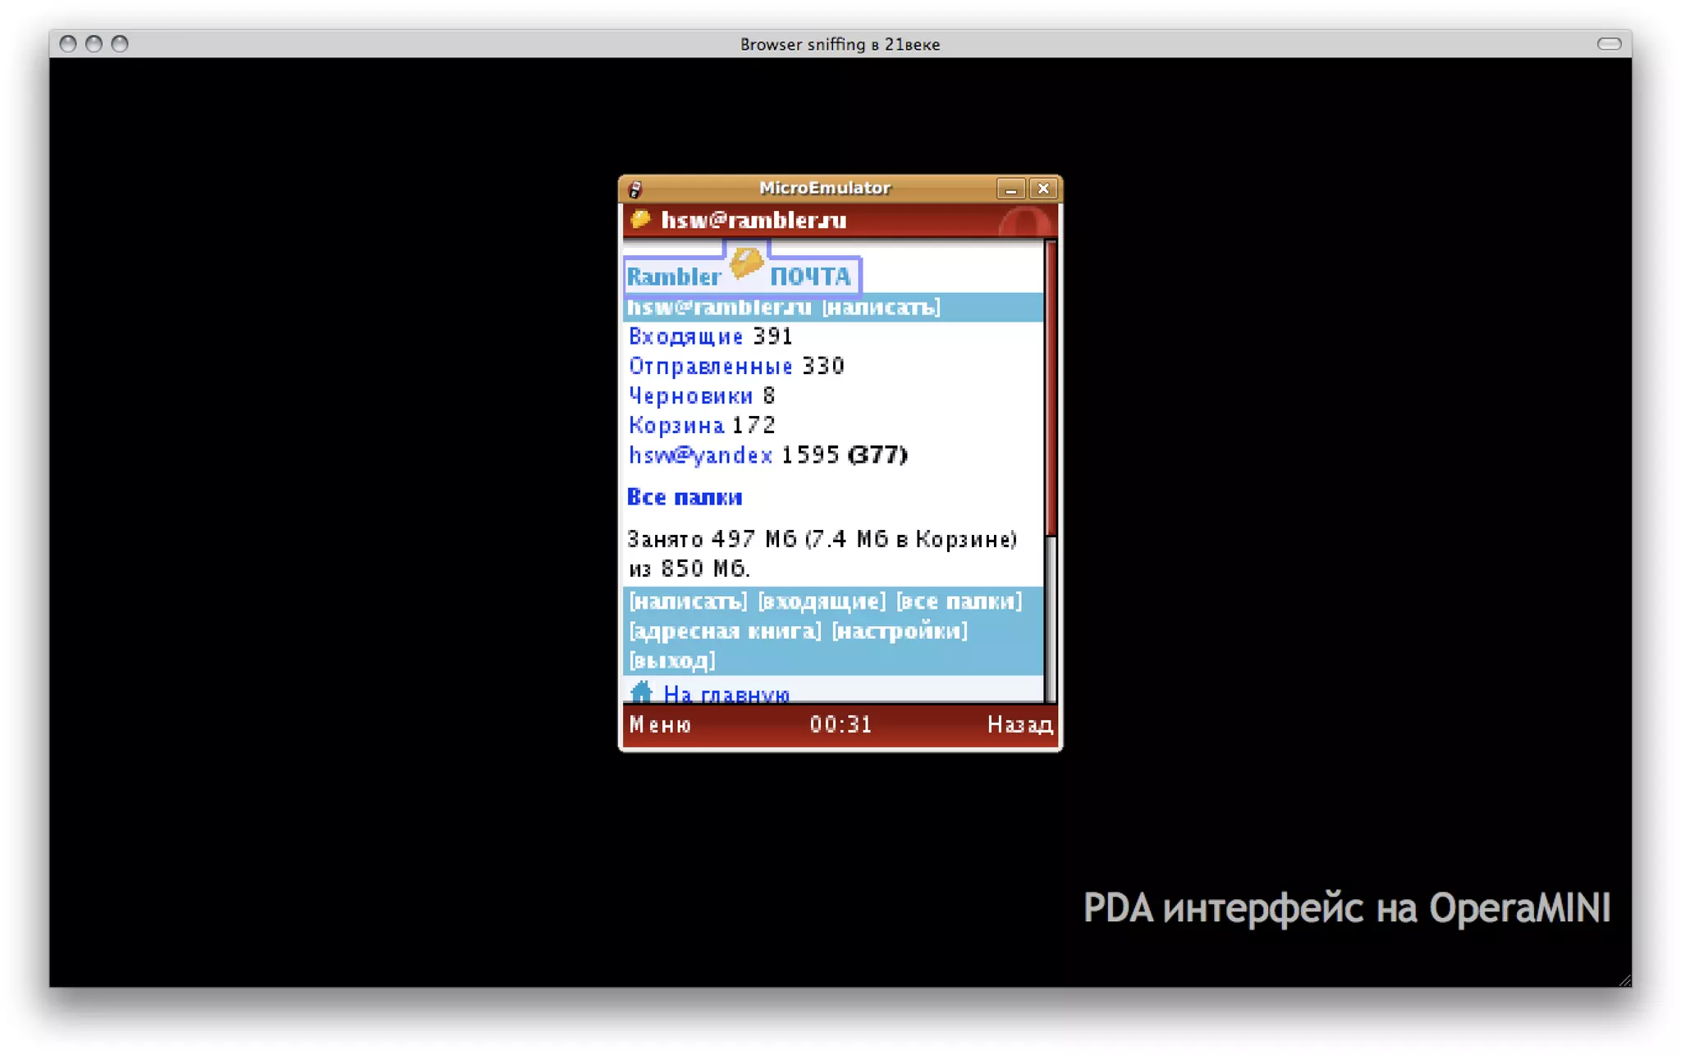Click the 00:31 clock in the bottom bar
The width and height of the screenshot is (1681, 1055).
pyautogui.click(x=840, y=724)
